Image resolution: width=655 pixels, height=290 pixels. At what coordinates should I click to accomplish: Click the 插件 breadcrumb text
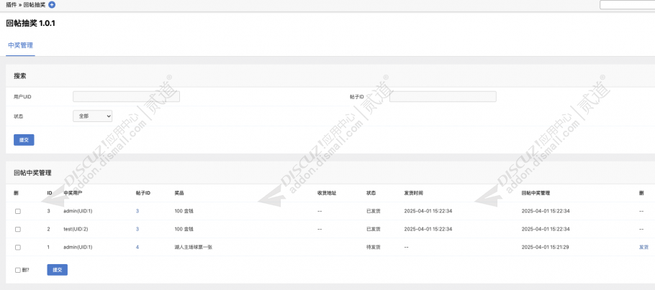pyautogui.click(x=12, y=5)
